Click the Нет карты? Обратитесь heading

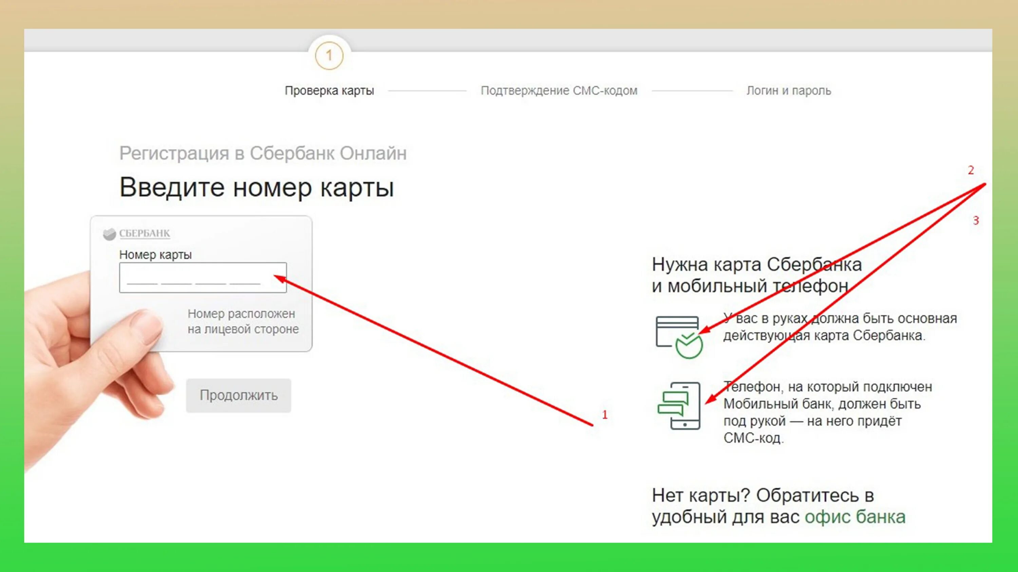778,506
